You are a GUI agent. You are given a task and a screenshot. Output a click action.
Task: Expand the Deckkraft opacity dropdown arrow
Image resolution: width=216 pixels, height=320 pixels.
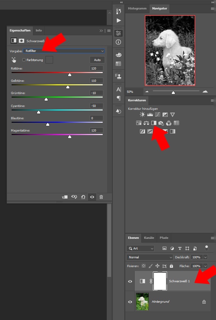(x=205, y=257)
